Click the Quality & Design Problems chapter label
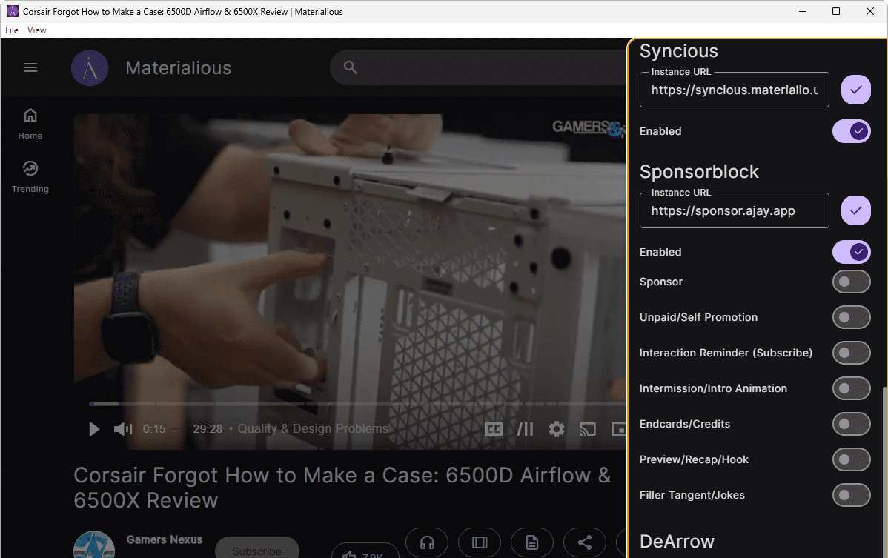Screen dimensions: 888x558 tap(314, 429)
